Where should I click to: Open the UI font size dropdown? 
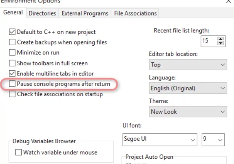(x=213, y=140)
